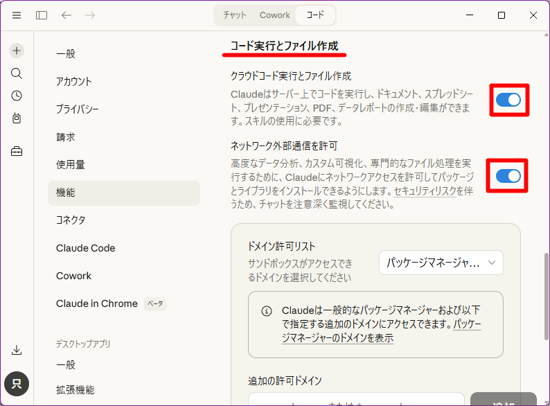Toggle クラウドコード実行とファイル作成 switch
The image size is (550, 406).
click(508, 100)
